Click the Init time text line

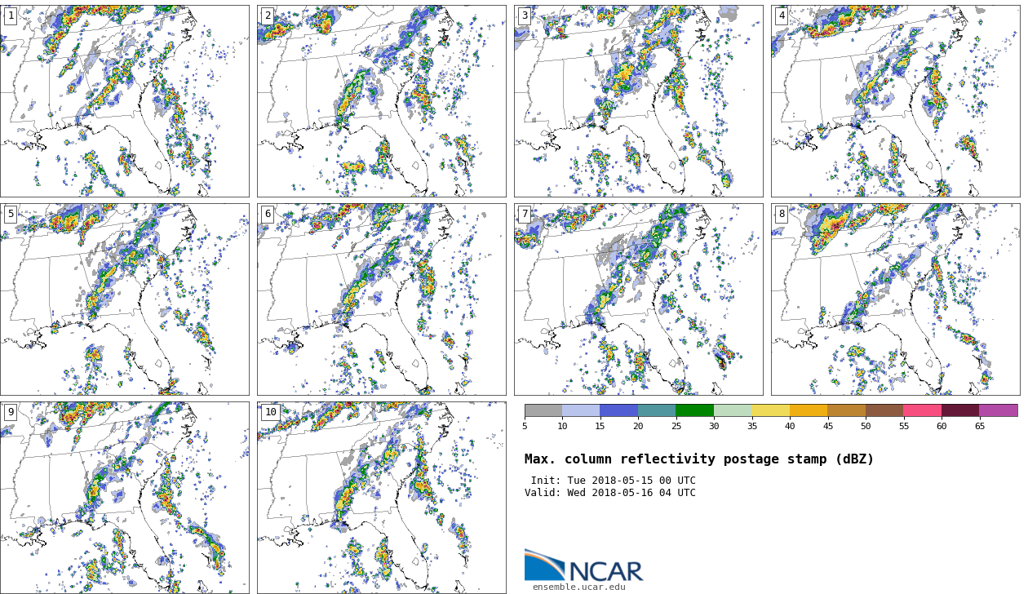coord(613,481)
